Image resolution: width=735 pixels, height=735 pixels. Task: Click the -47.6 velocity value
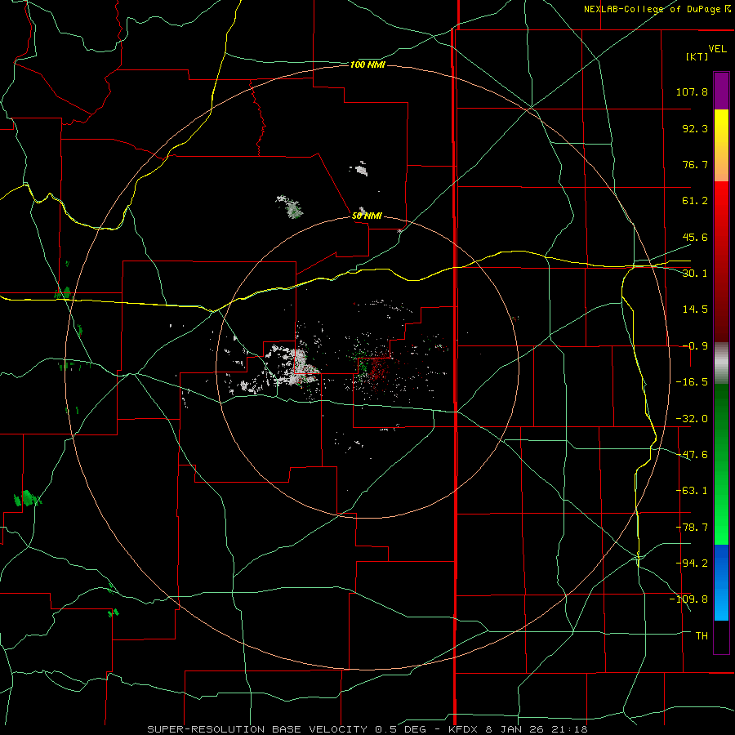click(692, 455)
